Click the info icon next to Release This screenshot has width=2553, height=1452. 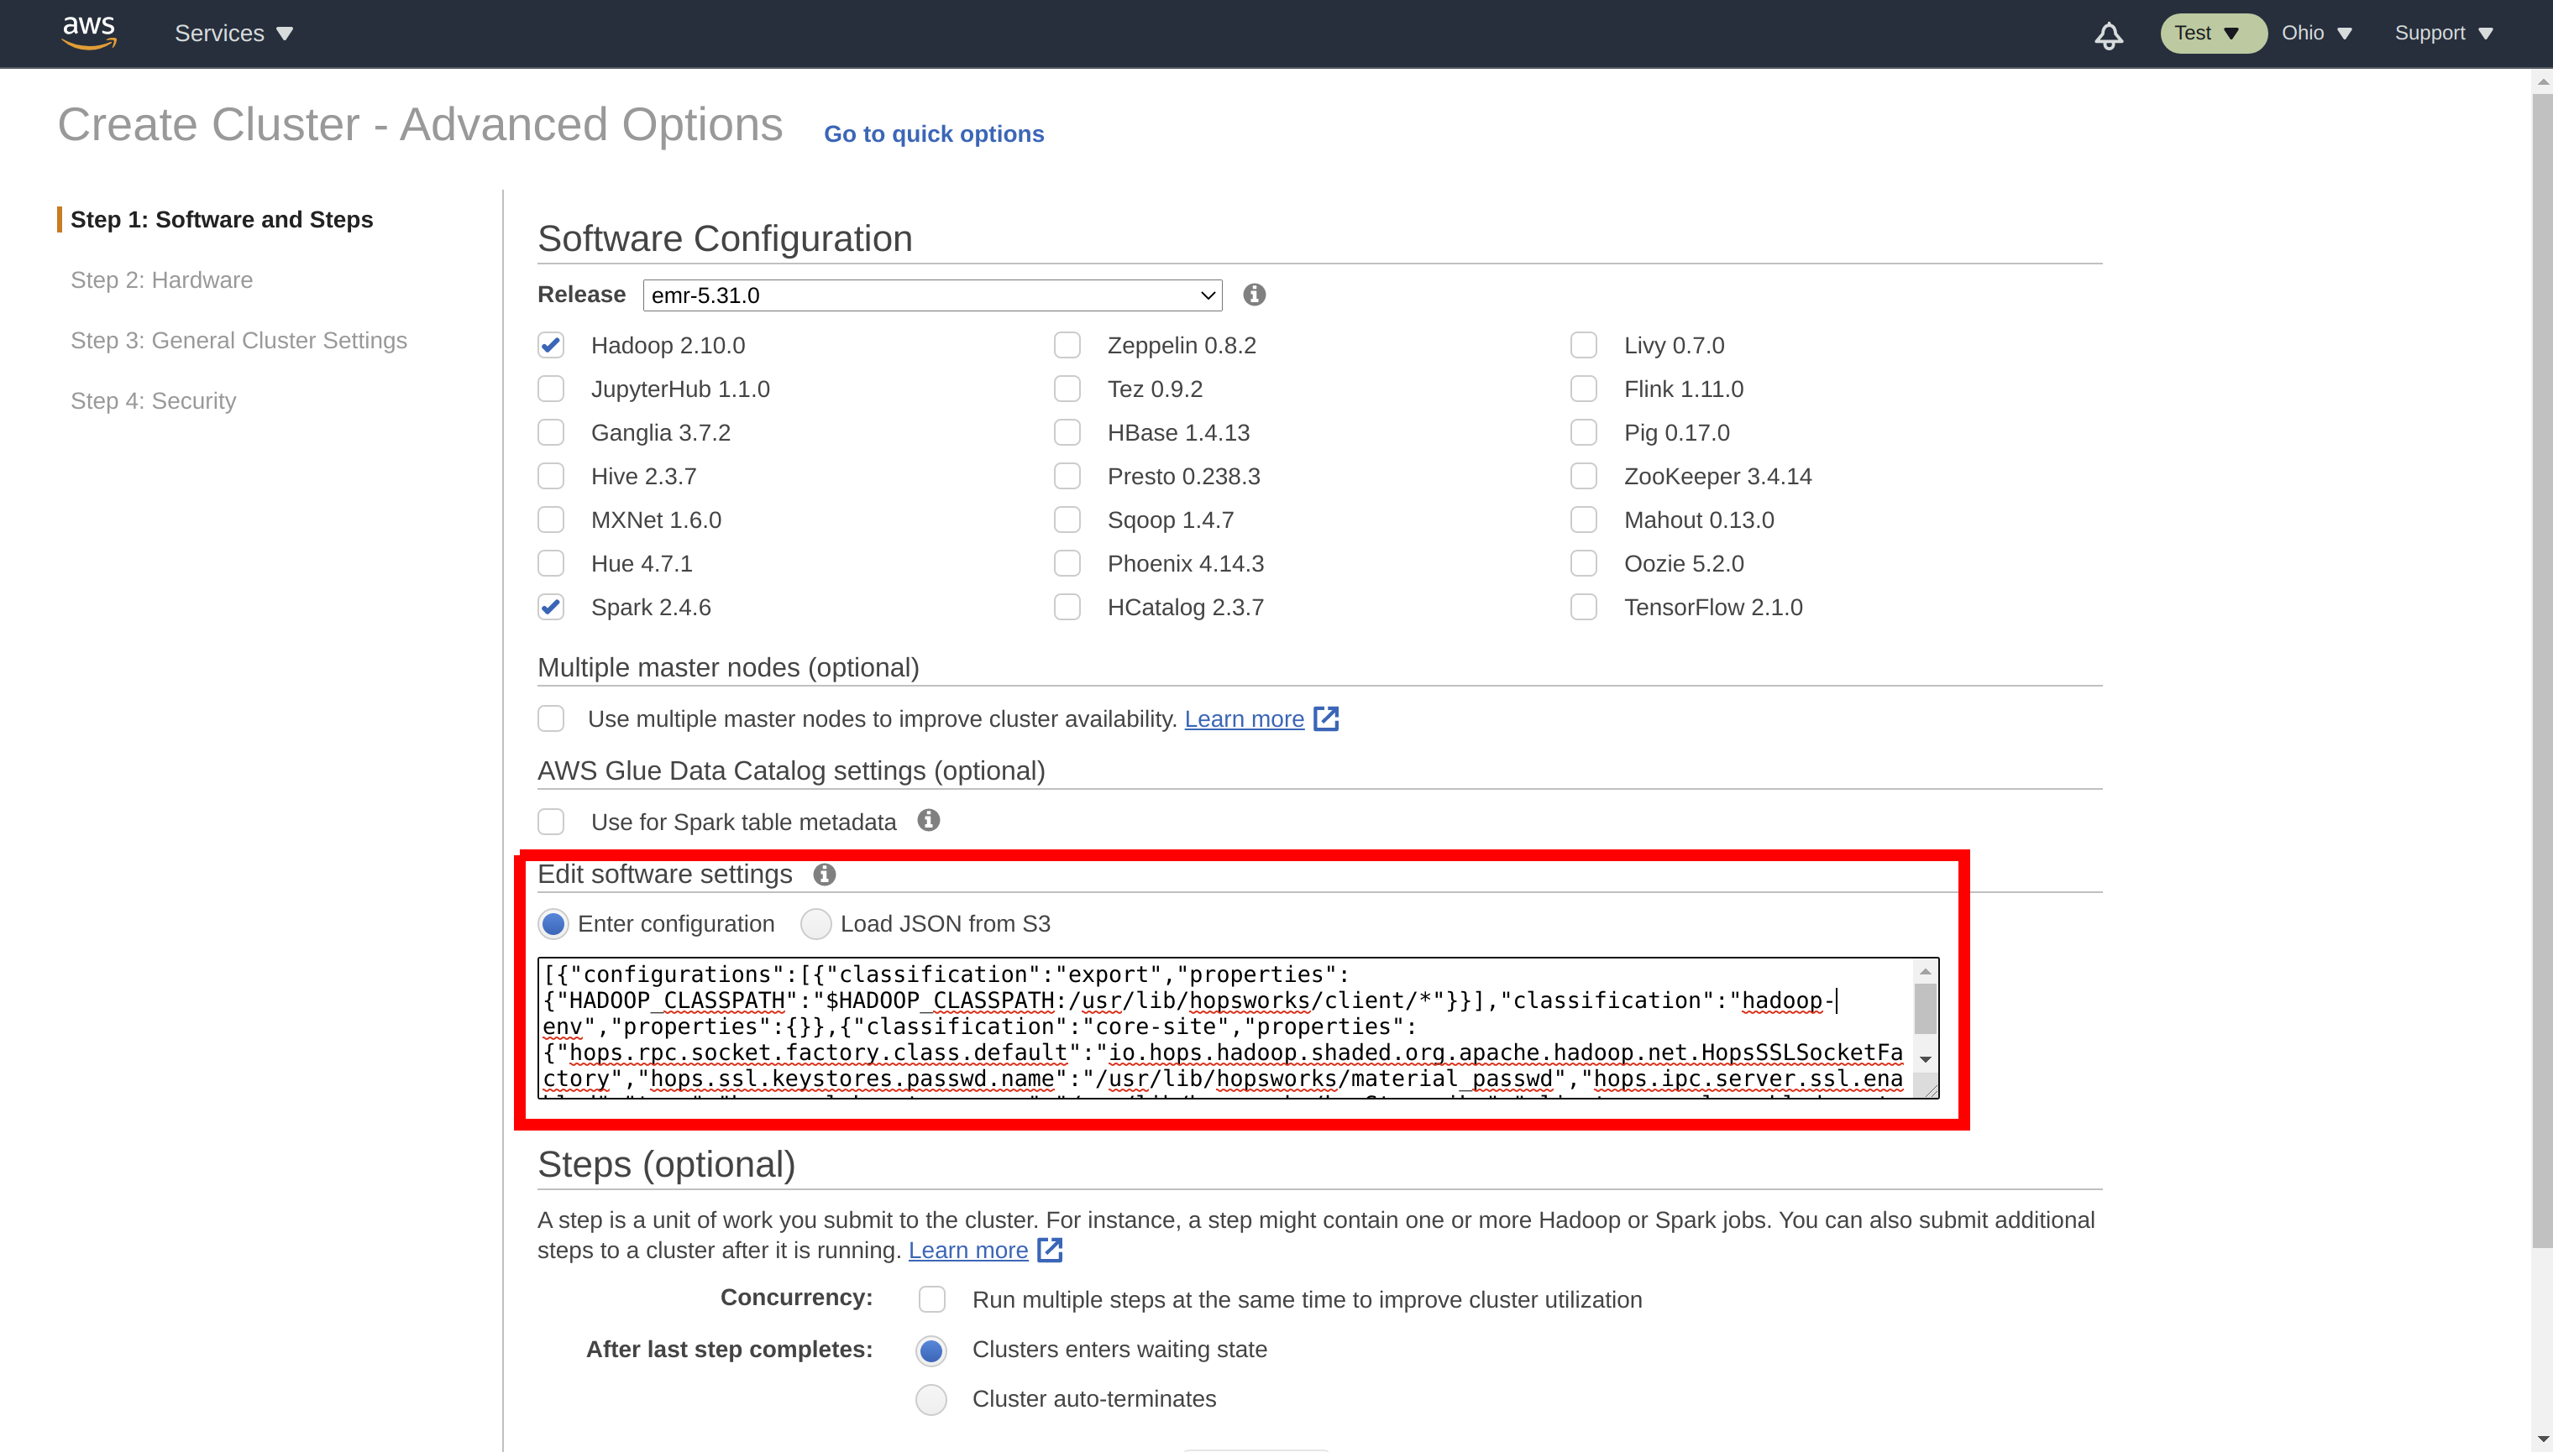pyautogui.click(x=1253, y=295)
